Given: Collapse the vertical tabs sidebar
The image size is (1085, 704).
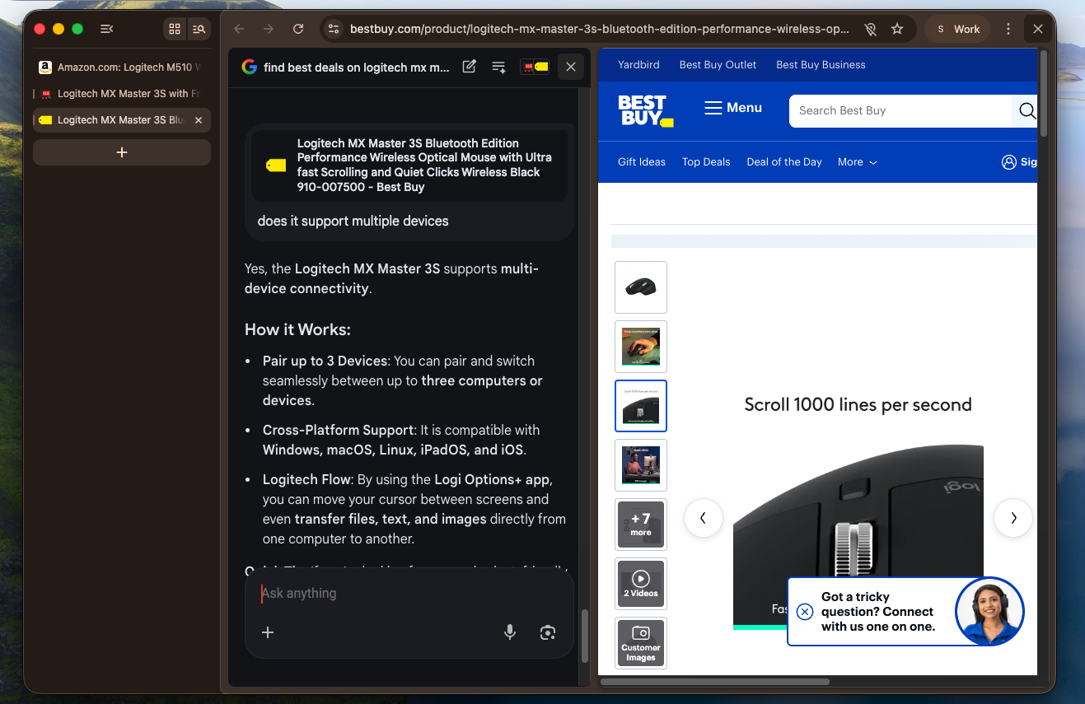Looking at the screenshot, I should pos(106,29).
